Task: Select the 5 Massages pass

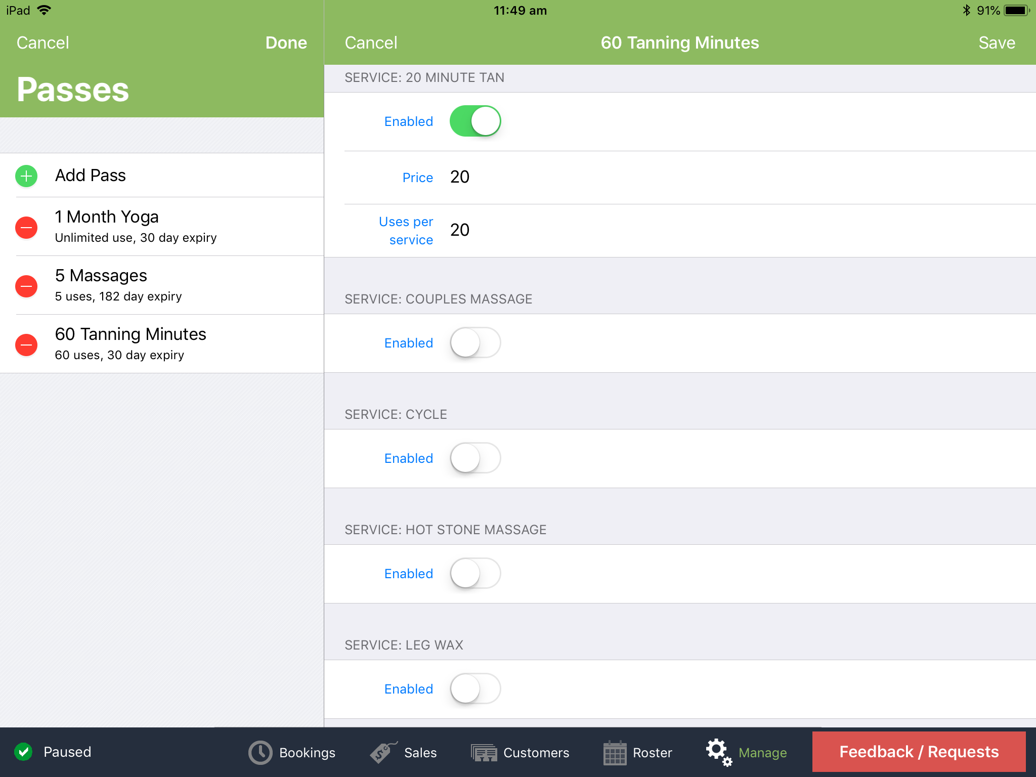Action: (x=162, y=285)
